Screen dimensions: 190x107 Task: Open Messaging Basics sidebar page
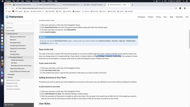point(15,43)
